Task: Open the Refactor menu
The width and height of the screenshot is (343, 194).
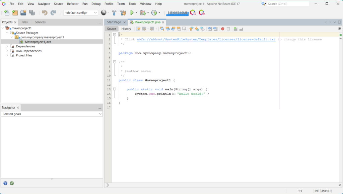Action: pyautogui.click(x=73, y=4)
